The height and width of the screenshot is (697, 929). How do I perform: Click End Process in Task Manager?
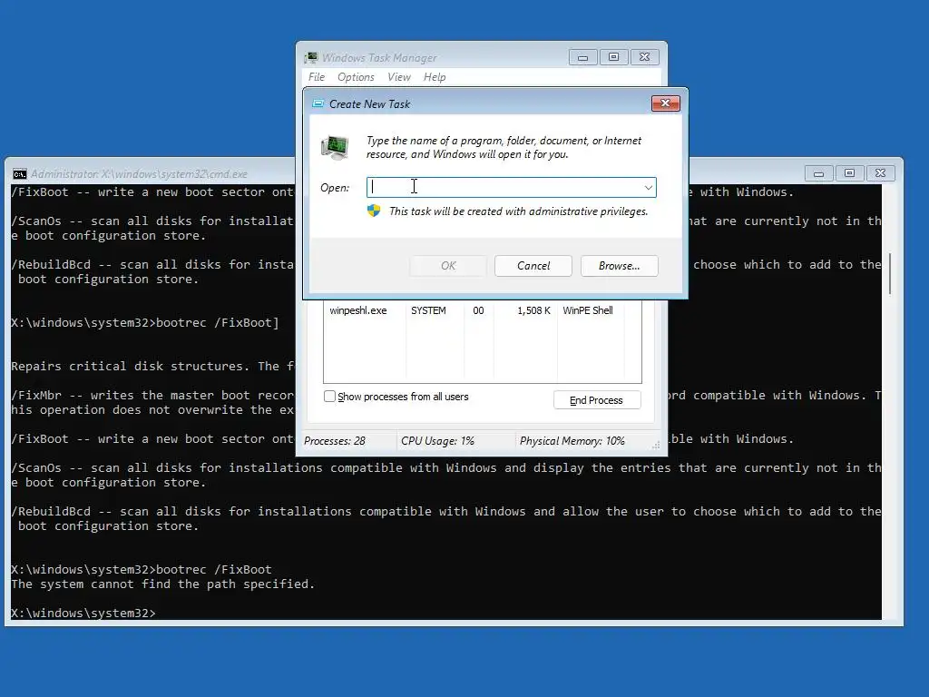(x=597, y=400)
